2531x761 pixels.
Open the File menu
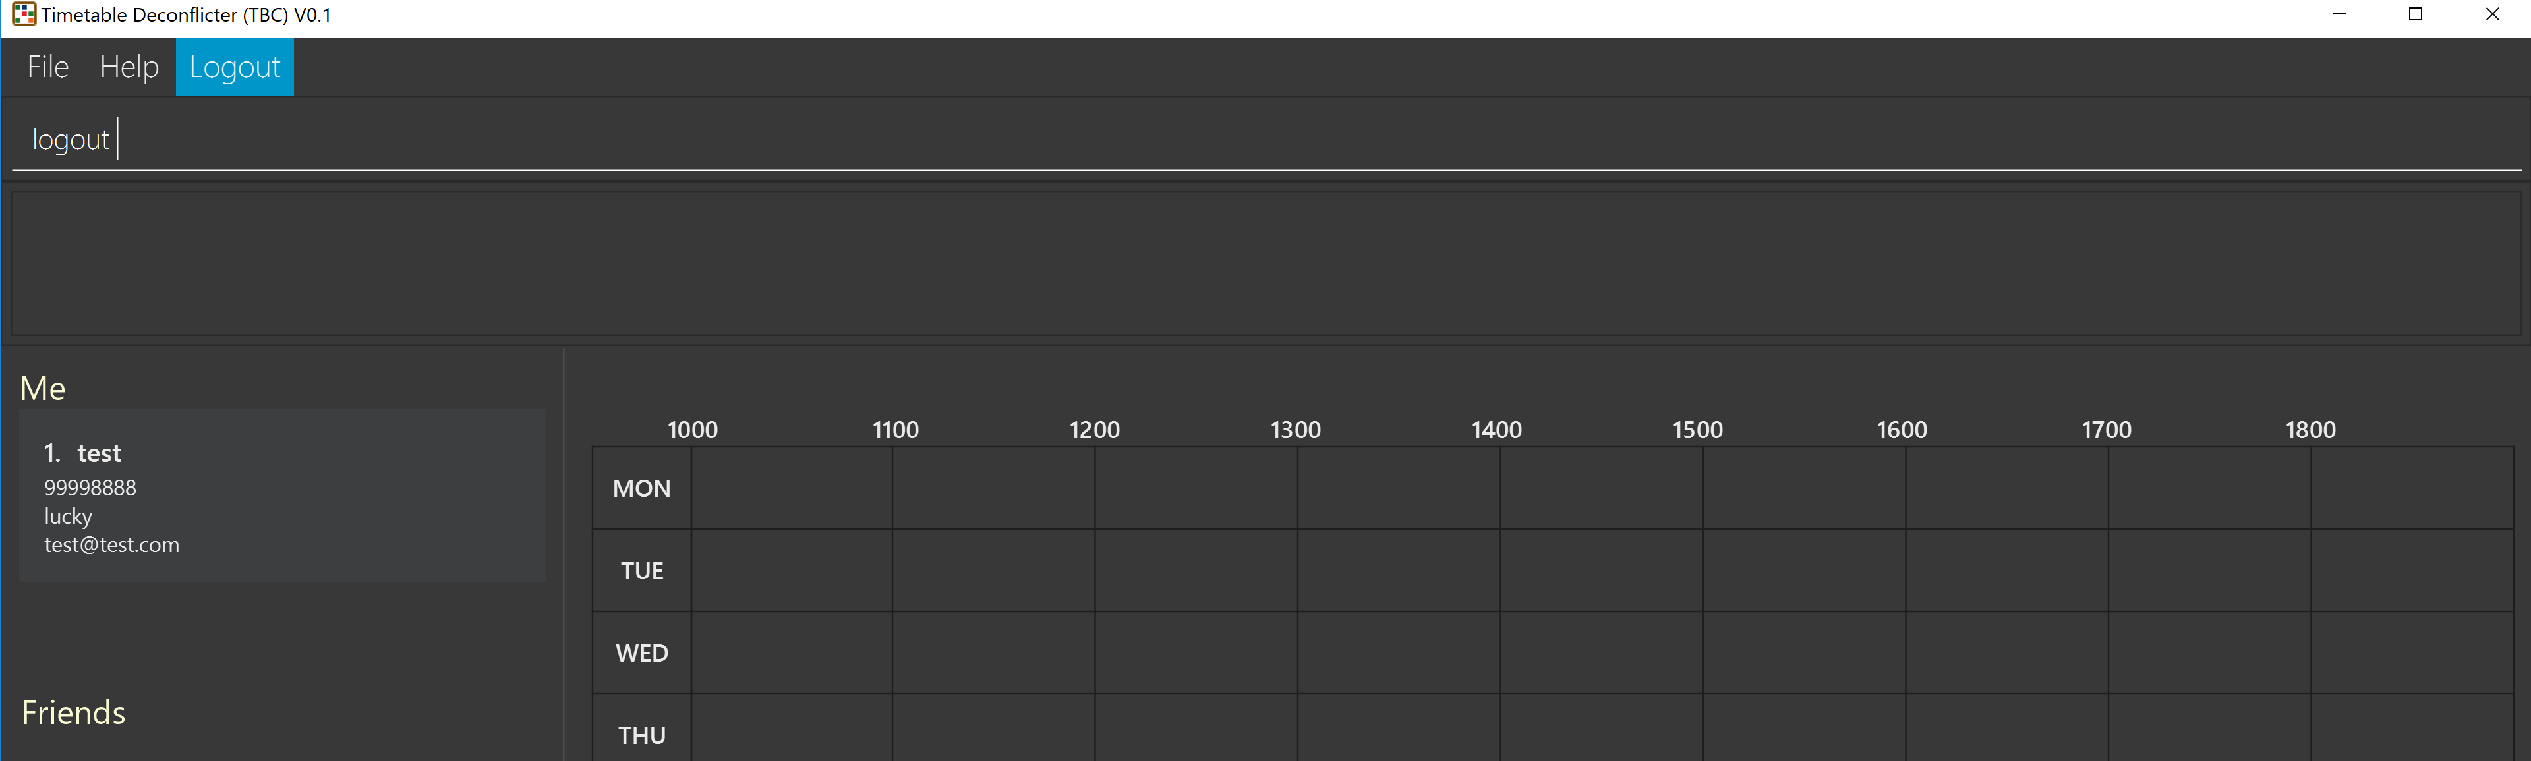48,67
